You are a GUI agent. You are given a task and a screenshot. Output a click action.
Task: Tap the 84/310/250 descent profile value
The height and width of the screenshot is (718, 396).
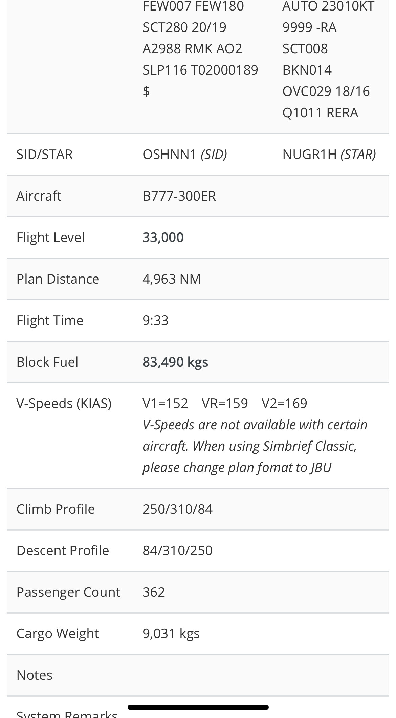tap(177, 551)
